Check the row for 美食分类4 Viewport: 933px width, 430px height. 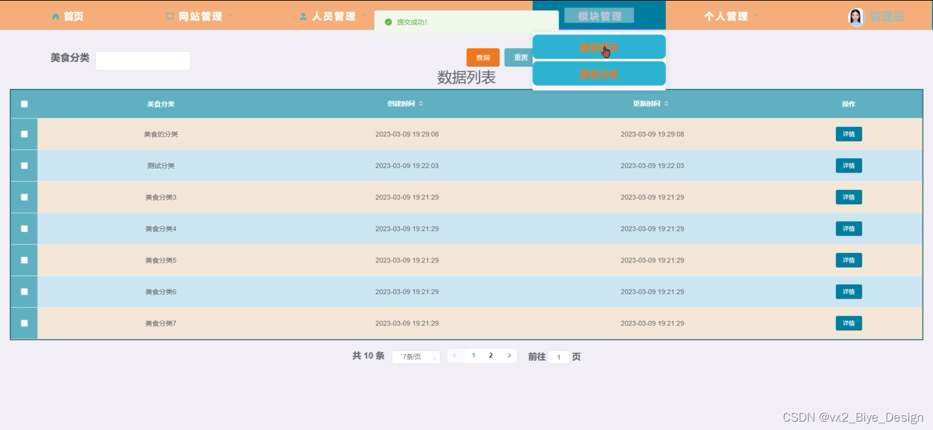[x=25, y=229]
